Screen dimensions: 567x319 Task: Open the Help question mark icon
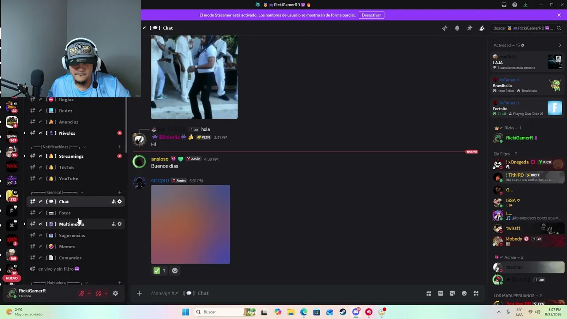[x=515, y=5]
